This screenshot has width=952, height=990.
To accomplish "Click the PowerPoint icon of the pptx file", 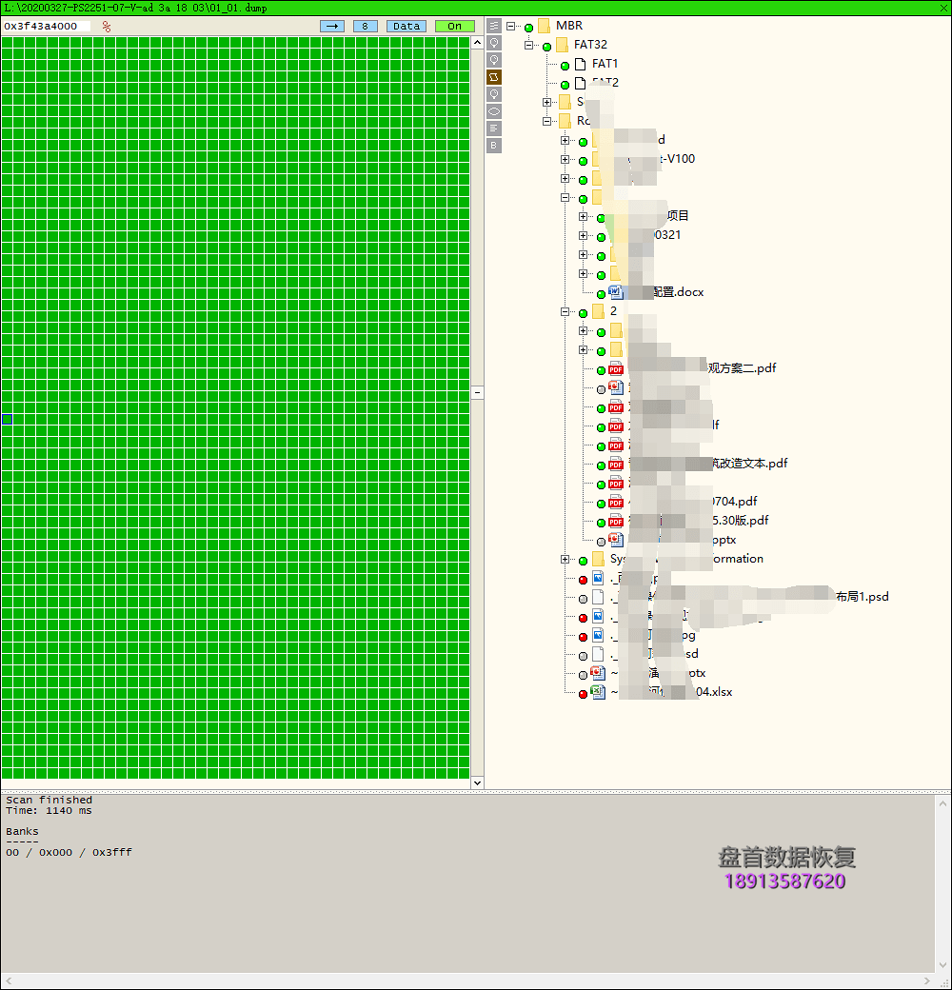I will [616, 540].
